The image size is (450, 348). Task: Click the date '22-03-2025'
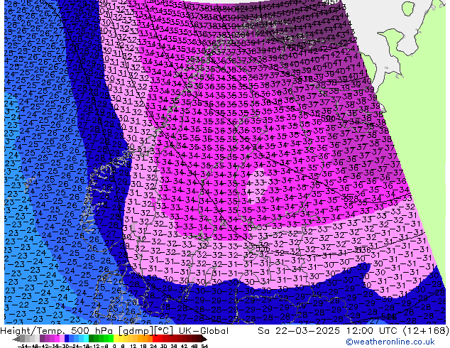(307, 331)
